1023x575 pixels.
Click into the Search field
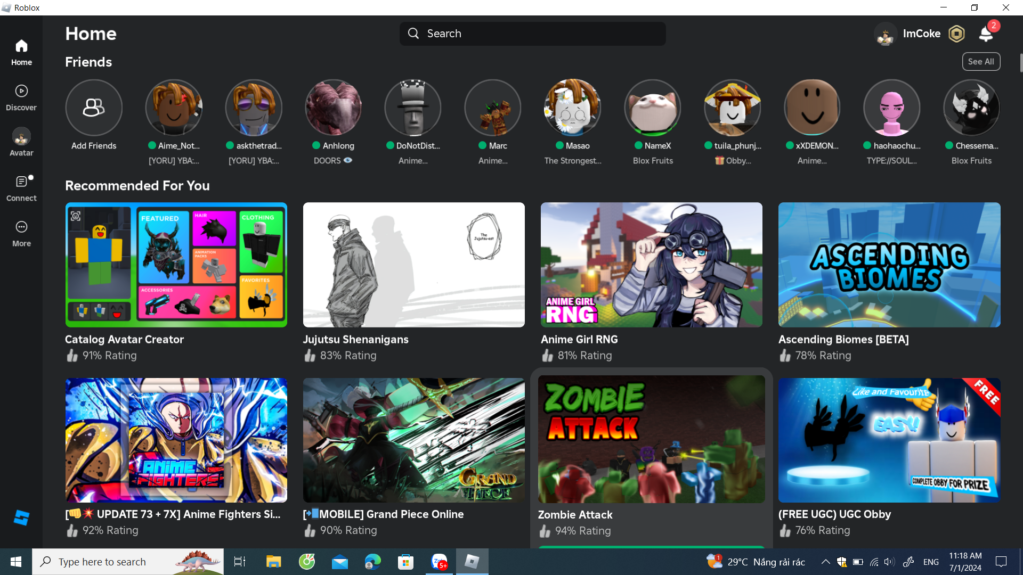pos(533,34)
